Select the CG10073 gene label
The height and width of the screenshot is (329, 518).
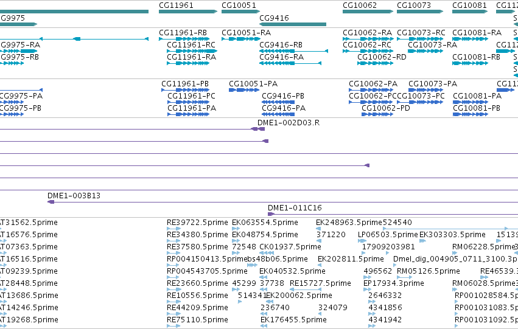414,5
